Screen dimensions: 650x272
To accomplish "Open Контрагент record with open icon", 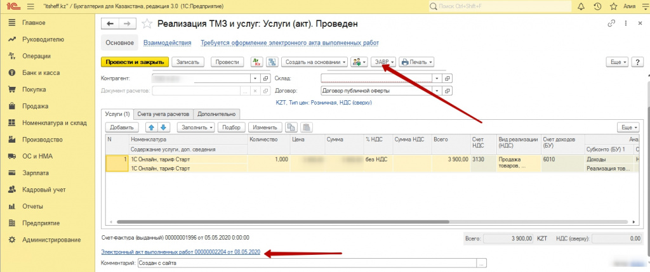I will pyautogui.click(x=266, y=78).
